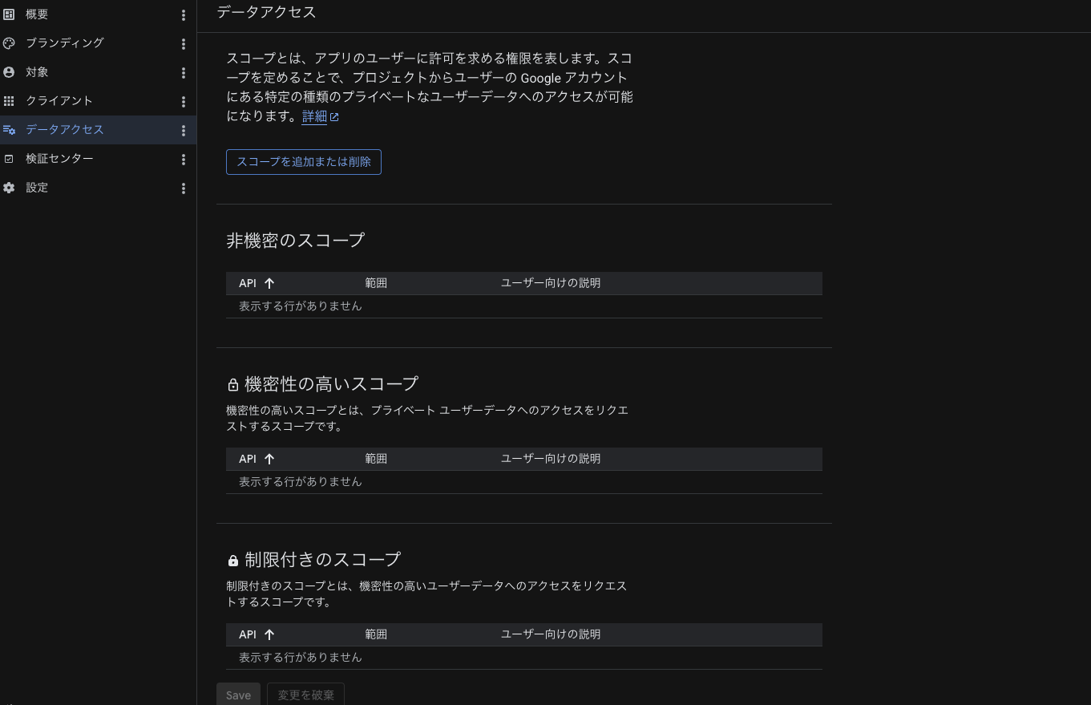Image resolution: width=1091 pixels, height=705 pixels.
Task: Click the クライアント grid icon
Action: click(x=9, y=101)
